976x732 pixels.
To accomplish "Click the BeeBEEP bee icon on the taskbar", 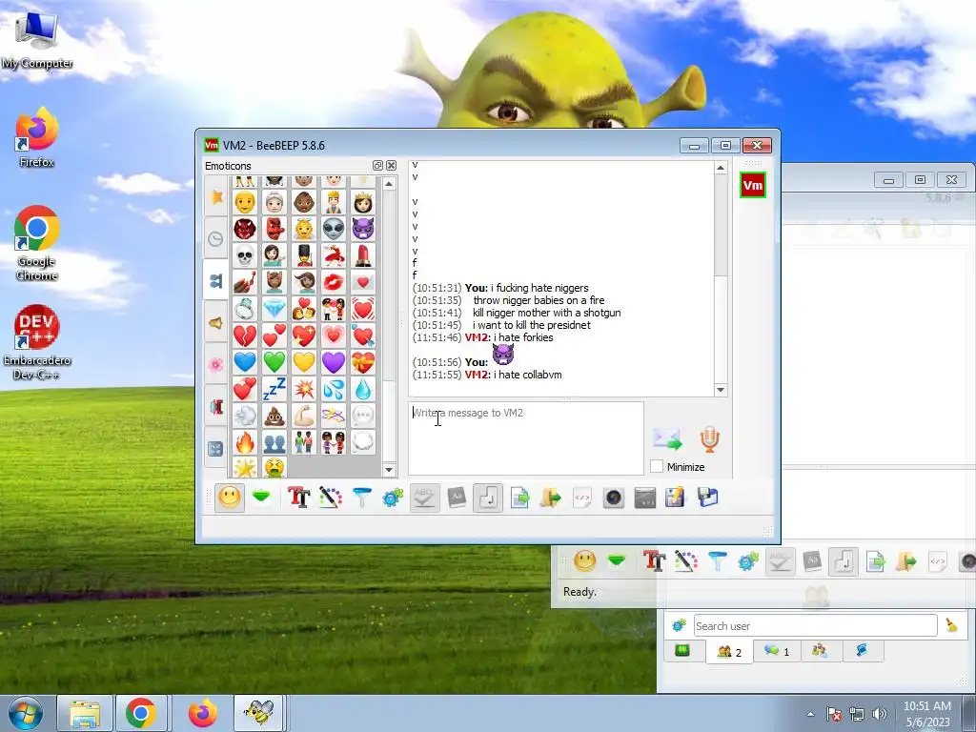I will tap(258, 713).
